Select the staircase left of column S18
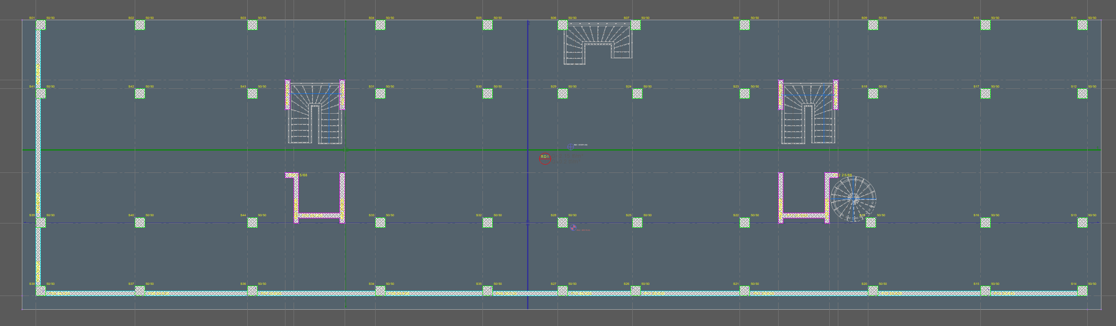The width and height of the screenshot is (1116, 326). coord(808,113)
